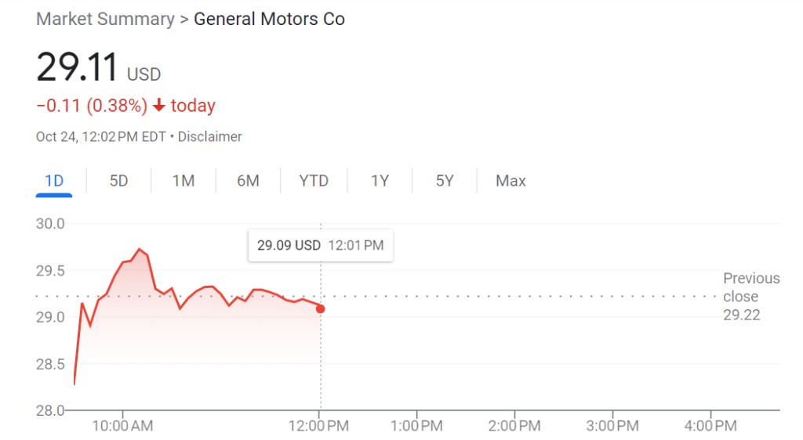View the 5Y price history tab

(445, 181)
